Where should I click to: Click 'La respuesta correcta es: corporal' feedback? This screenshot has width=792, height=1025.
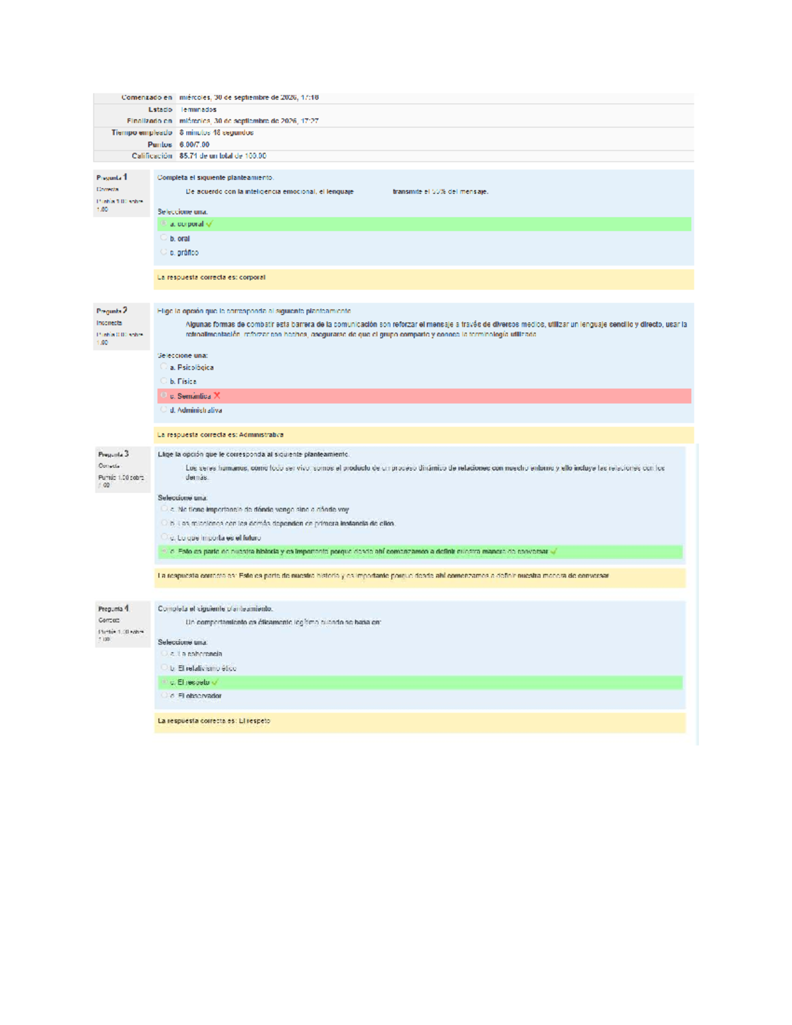pyautogui.click(x=211, y=277)
